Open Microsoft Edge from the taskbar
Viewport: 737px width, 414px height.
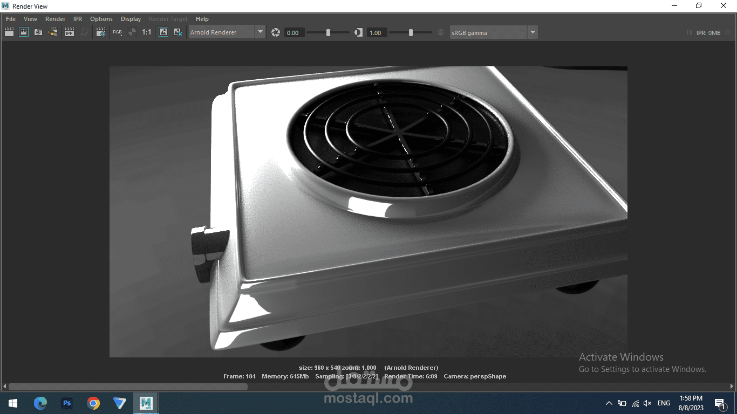tap(40, 403)
